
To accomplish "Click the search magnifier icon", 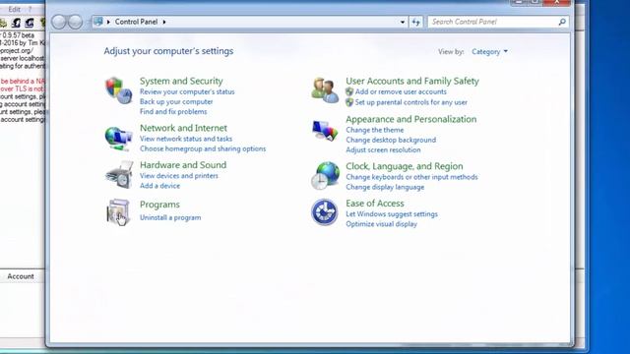I will [x=562, y=22].
